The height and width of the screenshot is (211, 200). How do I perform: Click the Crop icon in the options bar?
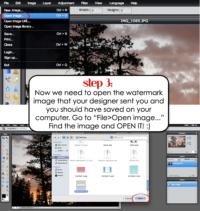pyautogui.click(x=3, y=129)
